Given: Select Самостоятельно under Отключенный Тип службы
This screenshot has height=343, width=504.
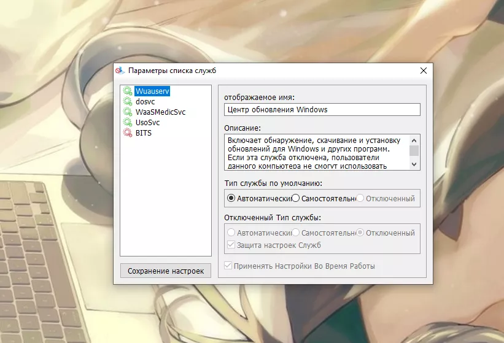Looking at the screenshot, I should pos(296,233).
